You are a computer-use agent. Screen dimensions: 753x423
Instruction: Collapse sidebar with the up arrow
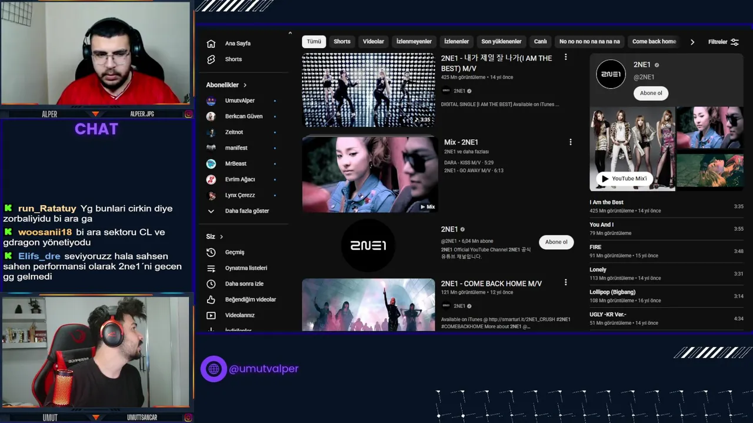(x=290, y=33)
